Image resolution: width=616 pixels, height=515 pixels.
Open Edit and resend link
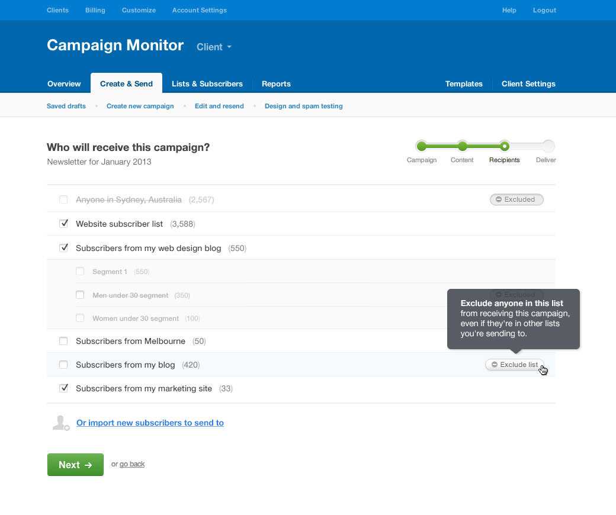(x=219, y=106)
